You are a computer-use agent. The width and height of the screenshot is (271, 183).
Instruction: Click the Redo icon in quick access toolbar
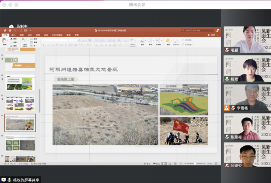pos(21,31)
